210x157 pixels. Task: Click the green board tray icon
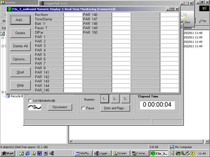coord(178,153)
